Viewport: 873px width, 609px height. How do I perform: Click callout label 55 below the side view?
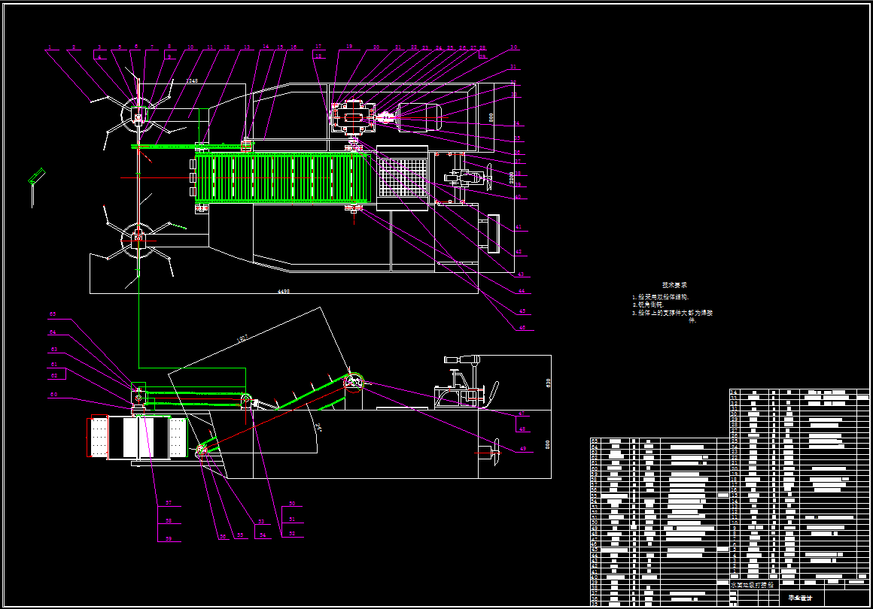240,535
